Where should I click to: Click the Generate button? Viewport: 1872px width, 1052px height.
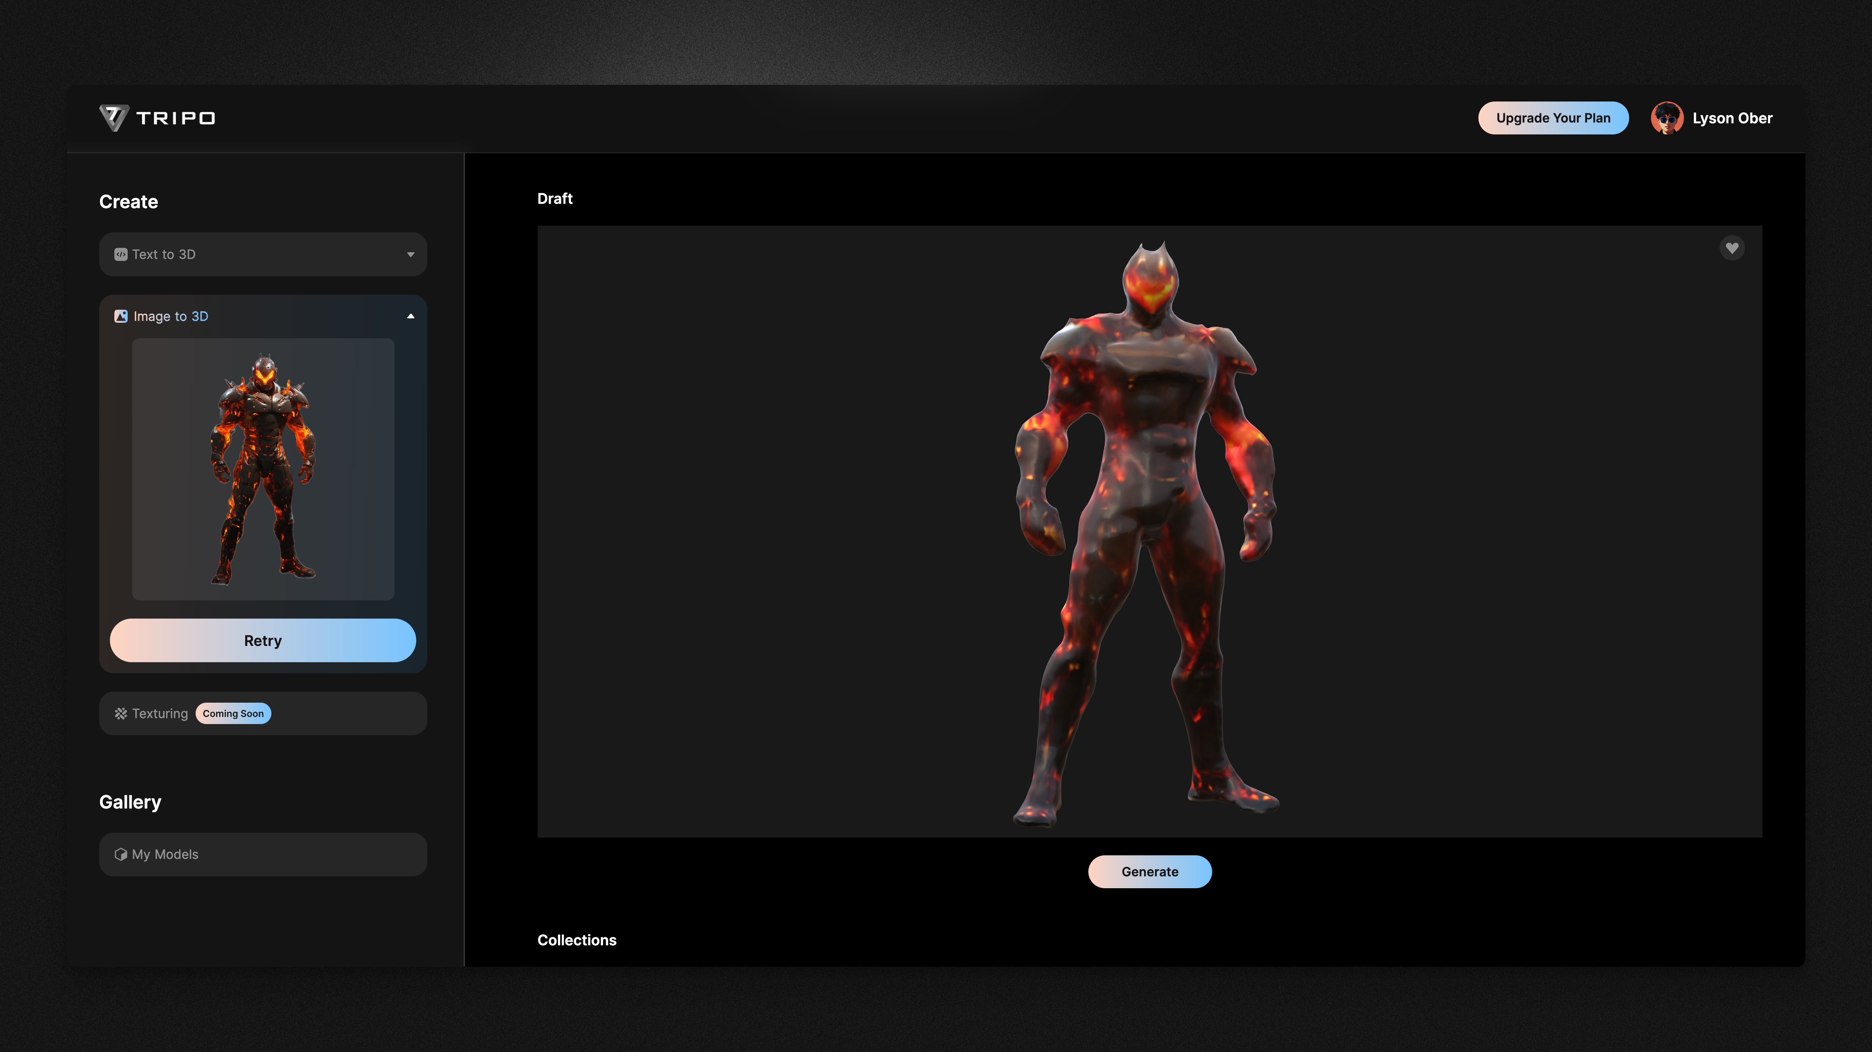(1149, 872)
